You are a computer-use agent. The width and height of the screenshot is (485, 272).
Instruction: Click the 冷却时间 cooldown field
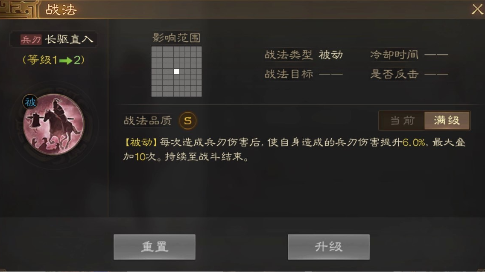(409, 55)
